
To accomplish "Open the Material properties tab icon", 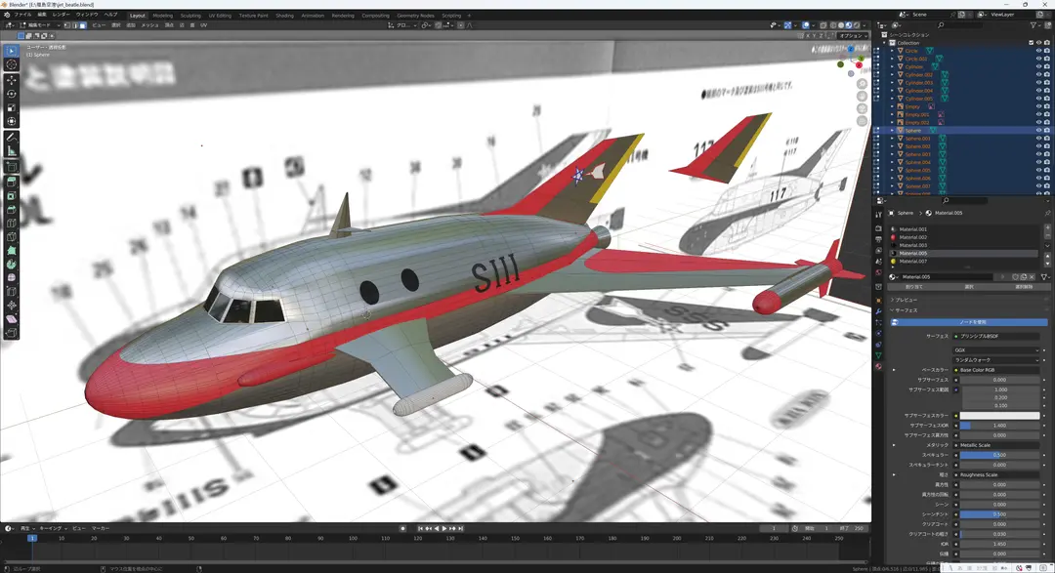I will click(878, 366).
